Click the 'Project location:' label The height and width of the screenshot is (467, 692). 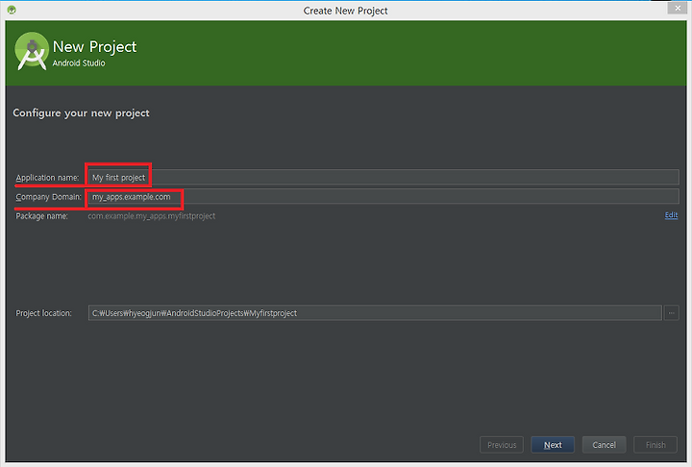(x=43, y=313)
